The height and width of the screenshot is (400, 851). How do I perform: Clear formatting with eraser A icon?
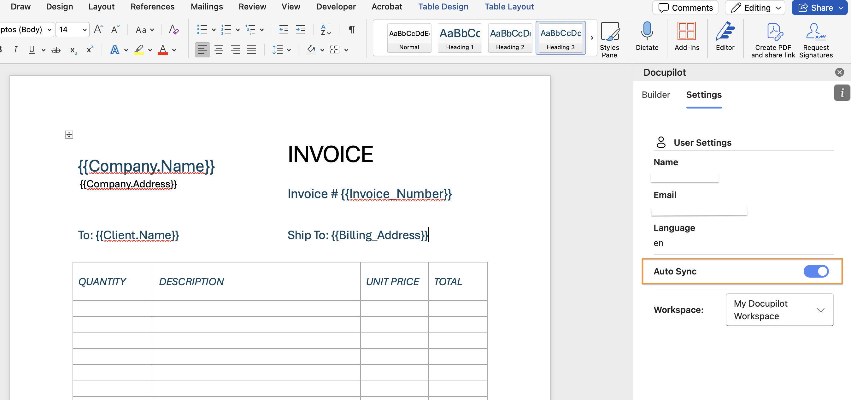[173, 30]
